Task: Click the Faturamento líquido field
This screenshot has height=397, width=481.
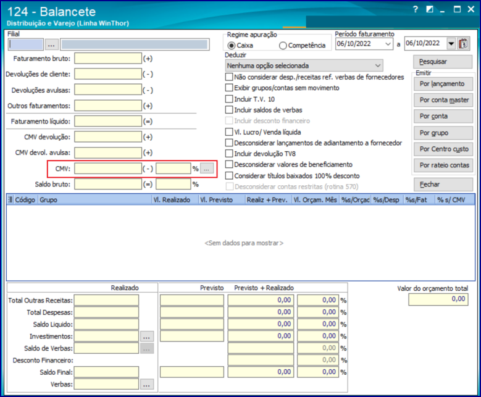Action: (x=108, y=121)
